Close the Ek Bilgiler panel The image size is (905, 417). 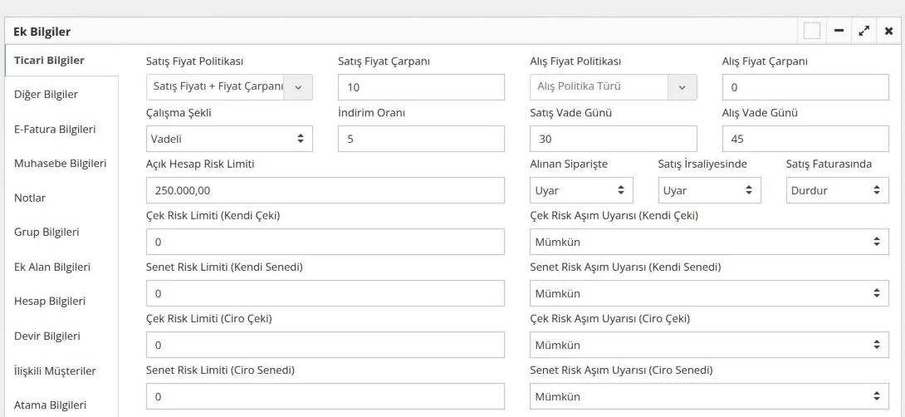889,32
